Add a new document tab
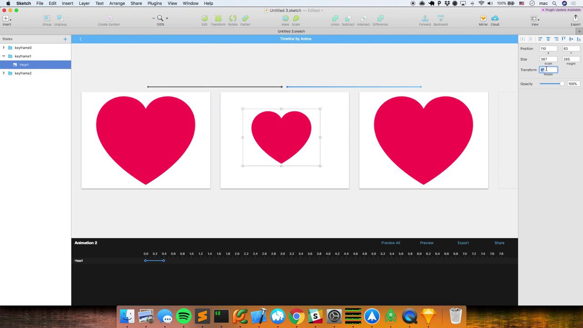Screen dimensions: 583x328 (x=579, y=31)
